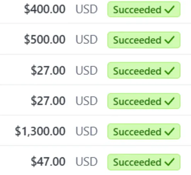
Task: Open the $47.00 payment amount
Action: (48, 162)
